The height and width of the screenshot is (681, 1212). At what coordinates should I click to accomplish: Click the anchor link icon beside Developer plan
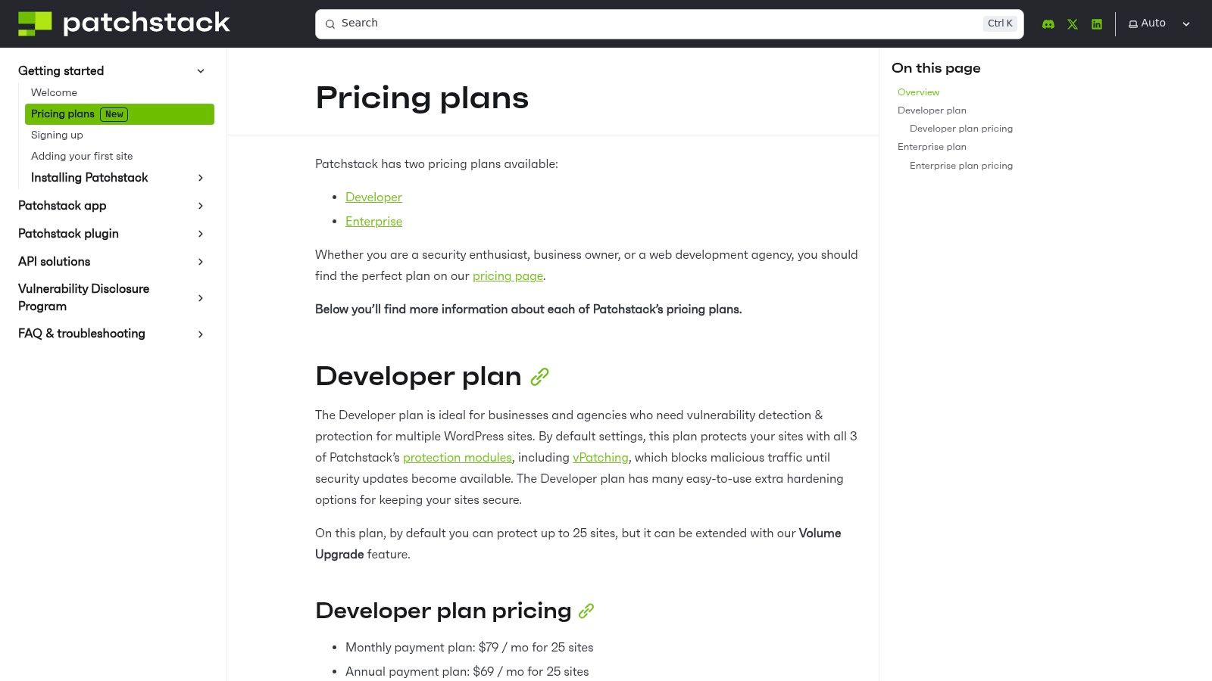539,376
